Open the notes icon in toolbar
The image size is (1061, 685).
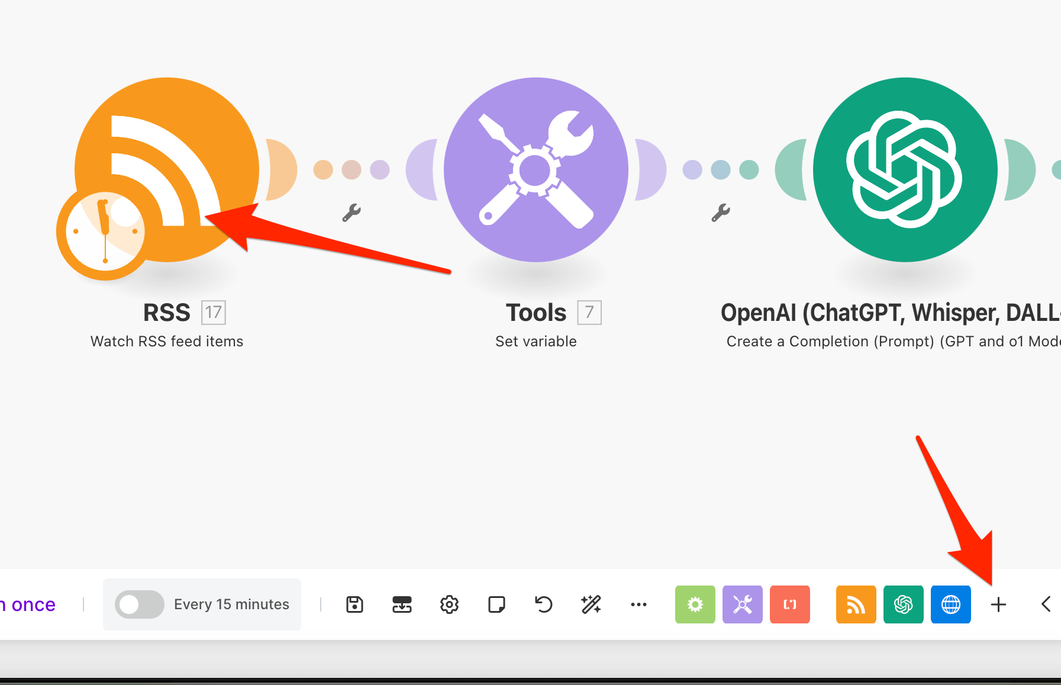496,604
